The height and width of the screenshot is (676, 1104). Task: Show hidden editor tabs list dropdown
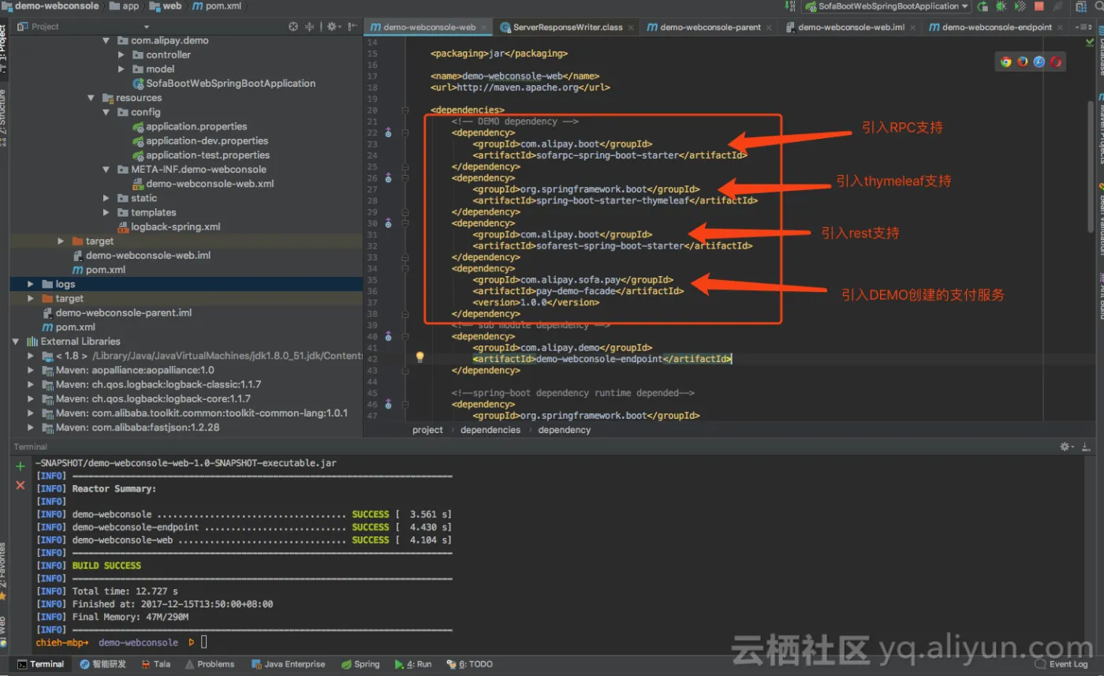[x=1083, y=27]
